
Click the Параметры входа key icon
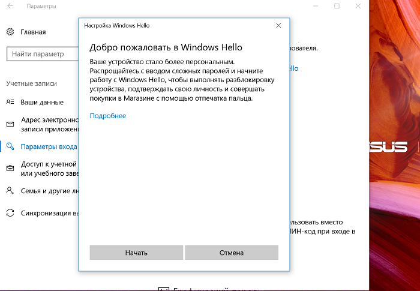coord(10,146)
